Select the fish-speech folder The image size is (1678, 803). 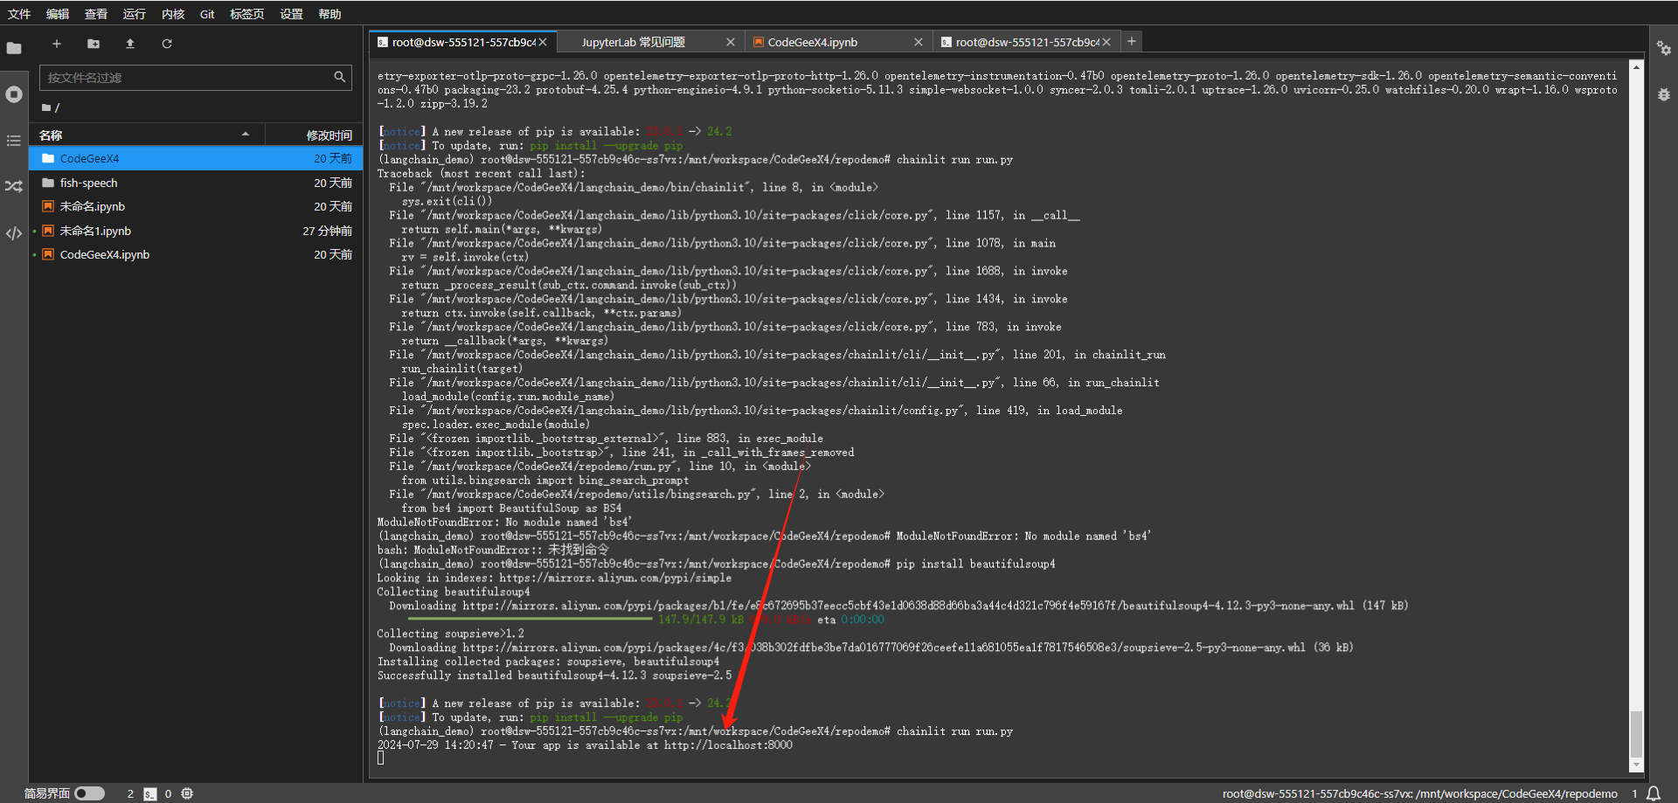pyautogui.click(x=196, y=183)
